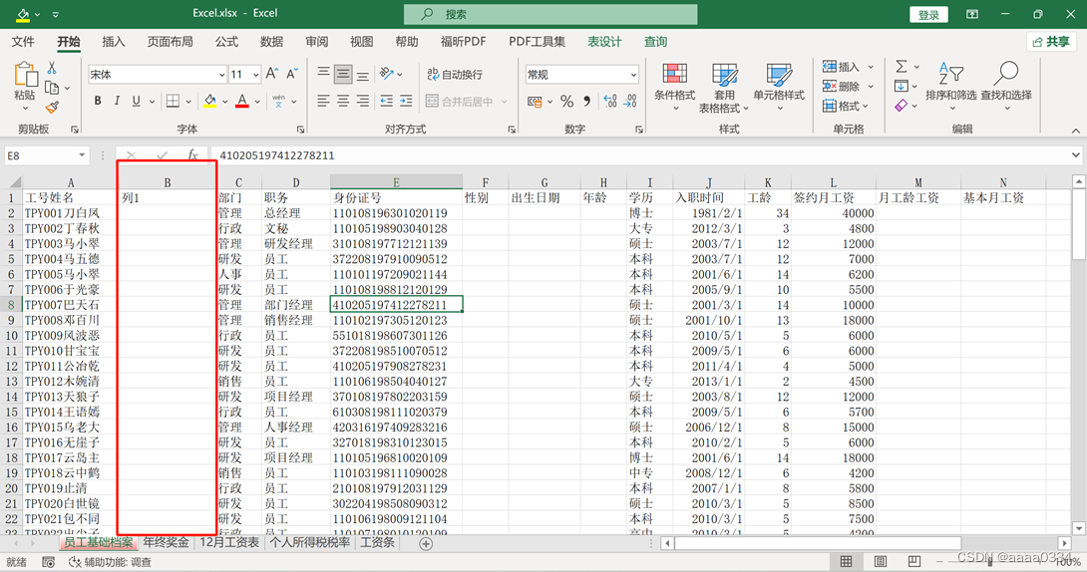
Task: Open 套用表格格式 table formats
Action: point(724,88)
